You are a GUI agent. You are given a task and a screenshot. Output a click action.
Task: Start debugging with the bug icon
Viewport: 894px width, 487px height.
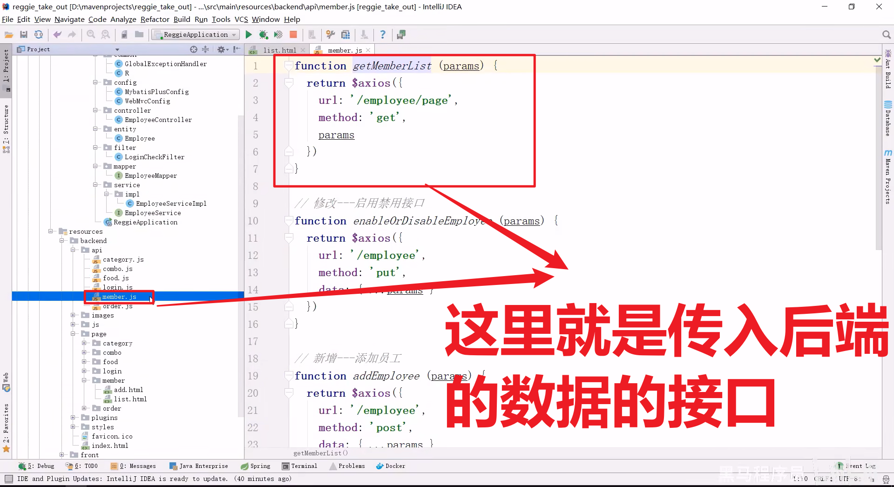click(x=264, y=35)
